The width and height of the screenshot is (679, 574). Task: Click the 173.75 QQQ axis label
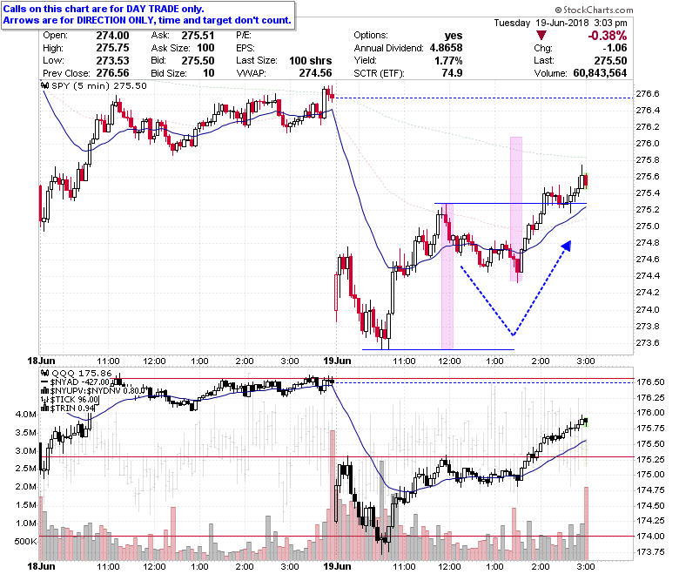pyautogui.click(x=650, y=552)
